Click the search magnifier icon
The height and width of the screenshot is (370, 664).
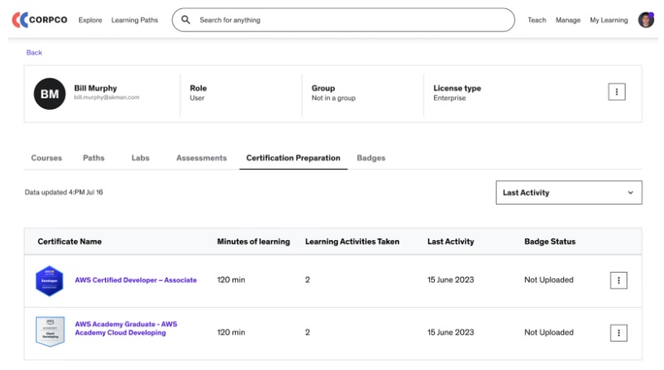point(186,20)
